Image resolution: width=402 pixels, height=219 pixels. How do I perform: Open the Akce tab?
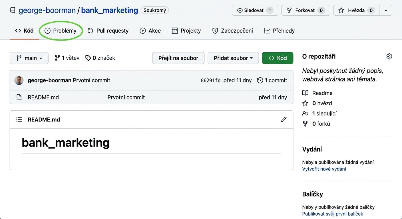(x=150, y=31)
